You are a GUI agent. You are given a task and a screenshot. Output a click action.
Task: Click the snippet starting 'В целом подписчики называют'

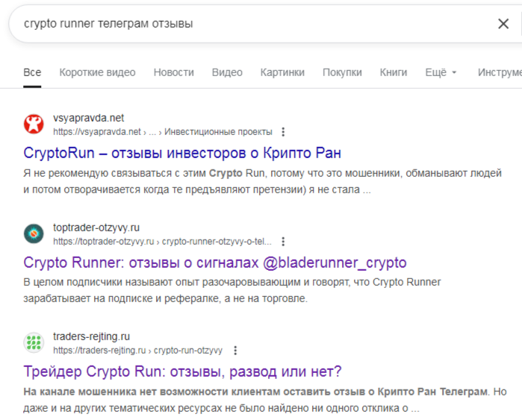(232, 290)
